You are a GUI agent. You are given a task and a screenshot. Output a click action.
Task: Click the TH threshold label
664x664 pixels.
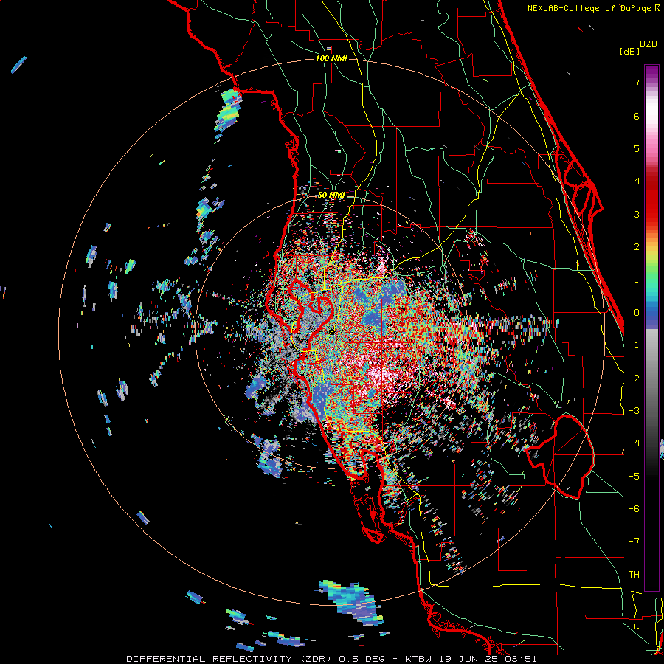coord(634,575)
